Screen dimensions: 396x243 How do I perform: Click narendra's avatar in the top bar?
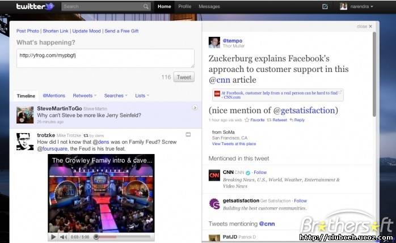click(x=343, y=7)
